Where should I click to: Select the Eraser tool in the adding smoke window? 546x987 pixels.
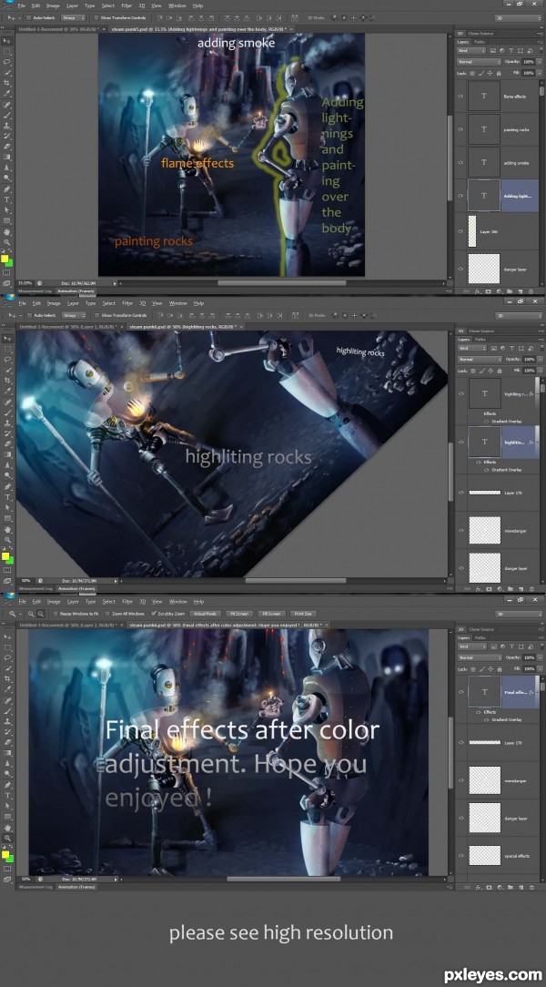tap(7, 146)
